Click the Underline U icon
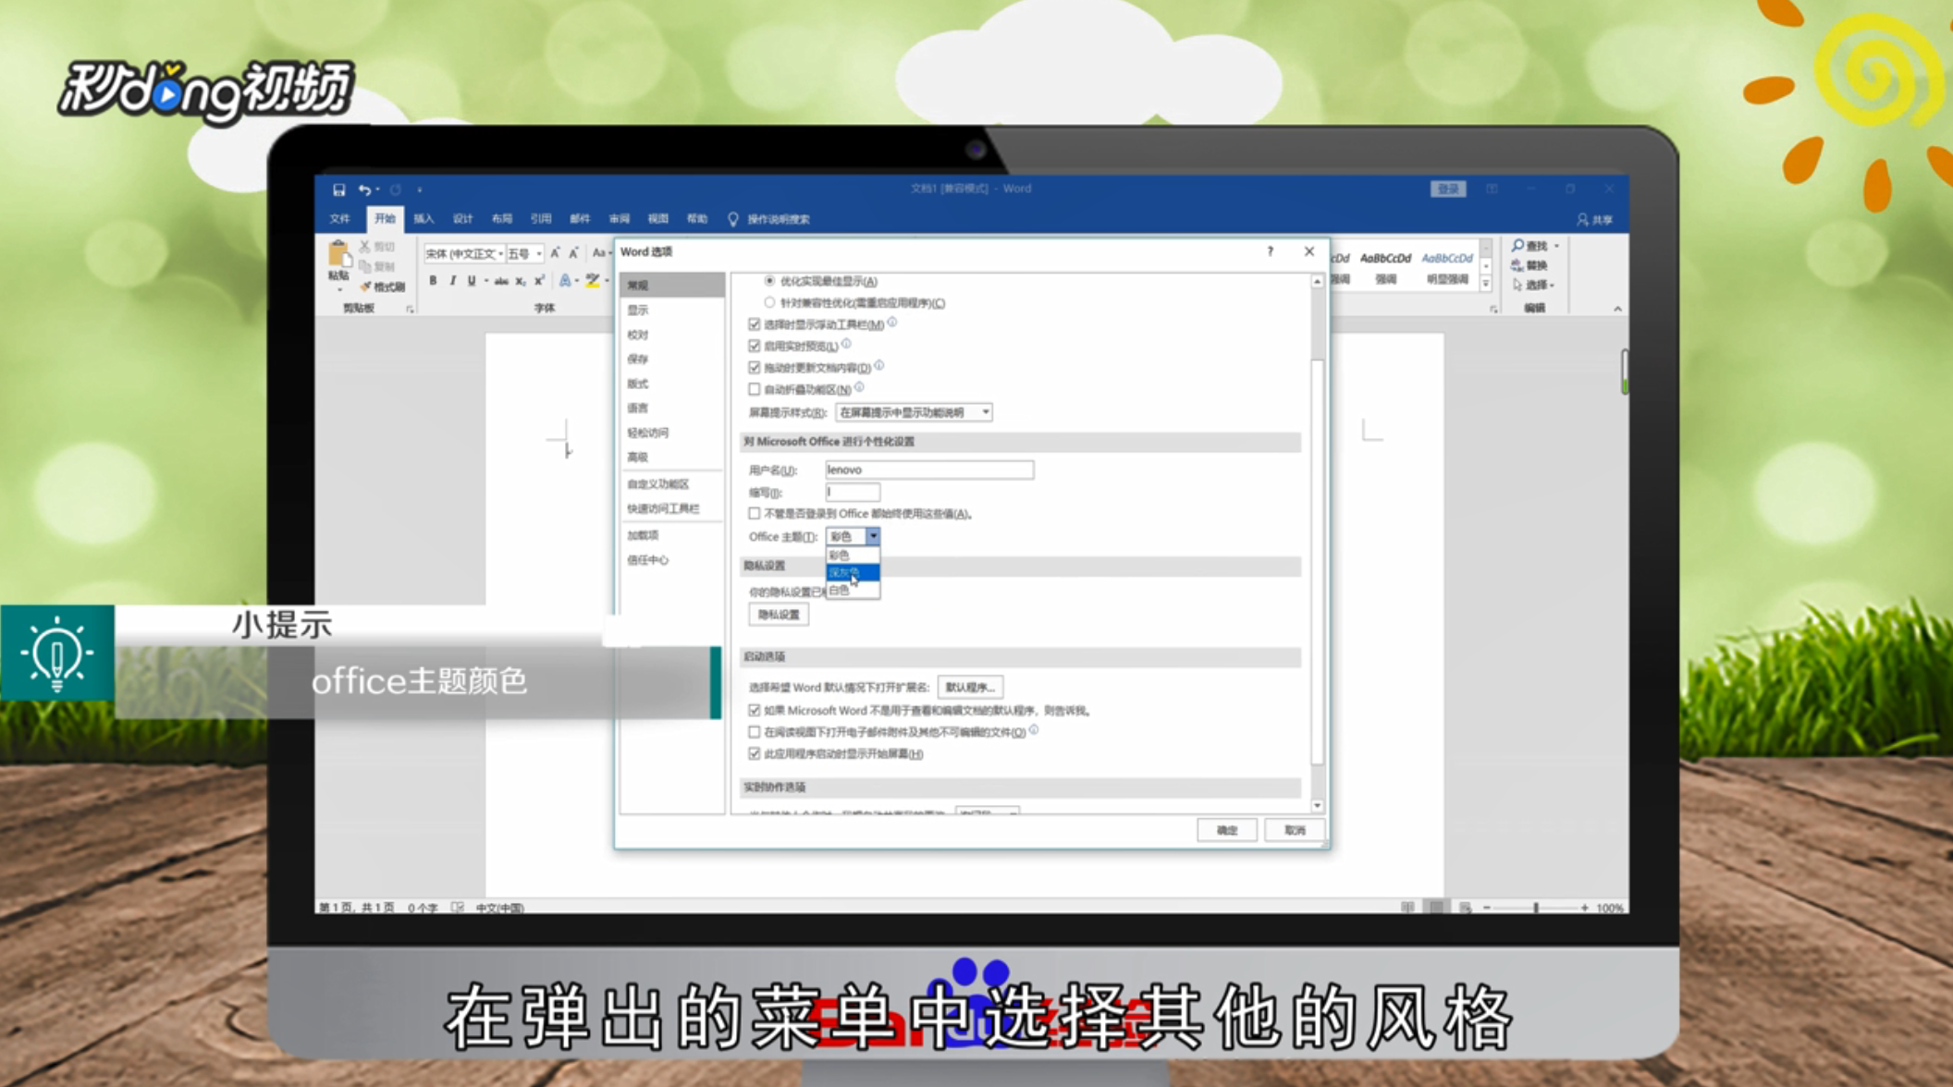This screenshot has height=1087, width=1953. (x=472, y=280)
